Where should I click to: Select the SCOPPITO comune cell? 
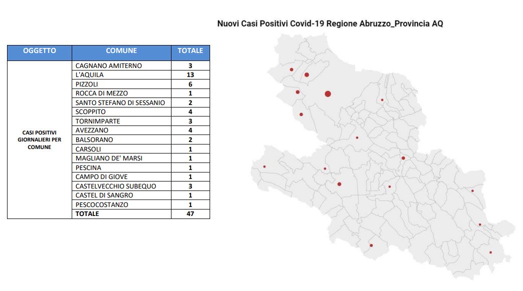click(x=121, y=111)
